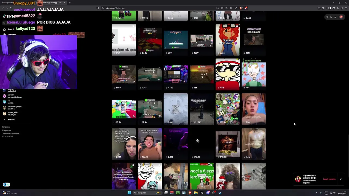Viewport: 349px width, 196px height.
Task: Open the TikTok profile avatar top right
Action: click(x=341, y=17)
